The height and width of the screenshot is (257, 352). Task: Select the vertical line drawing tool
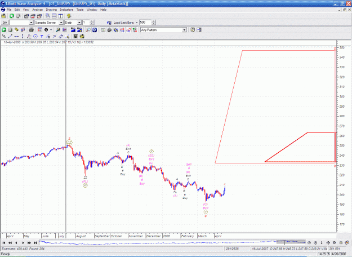pyautogui.click(x=23, y=37)
